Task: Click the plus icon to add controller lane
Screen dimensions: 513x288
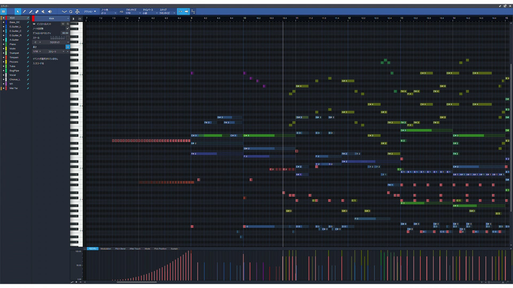Action: tap(76, 282)
